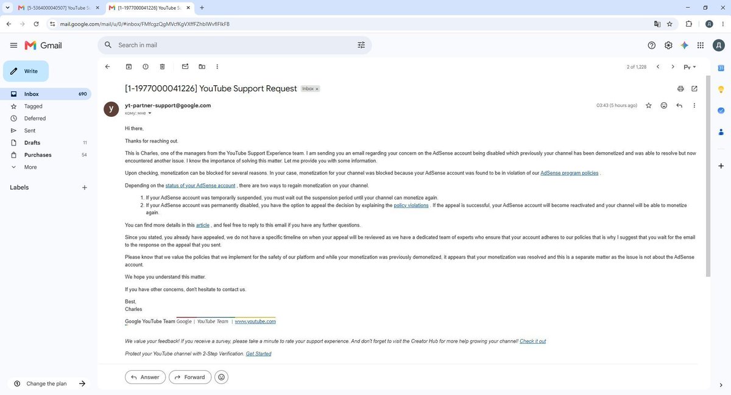Delete this email with trash icon
The width and height of the screenshot is (731, 395).
pyautogui.click(x=162, y=66)
